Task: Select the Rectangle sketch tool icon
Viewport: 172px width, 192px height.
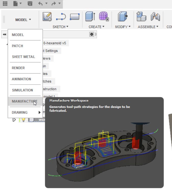Action: 75,17
